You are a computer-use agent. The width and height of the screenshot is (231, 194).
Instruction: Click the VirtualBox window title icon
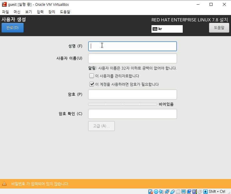4,4
